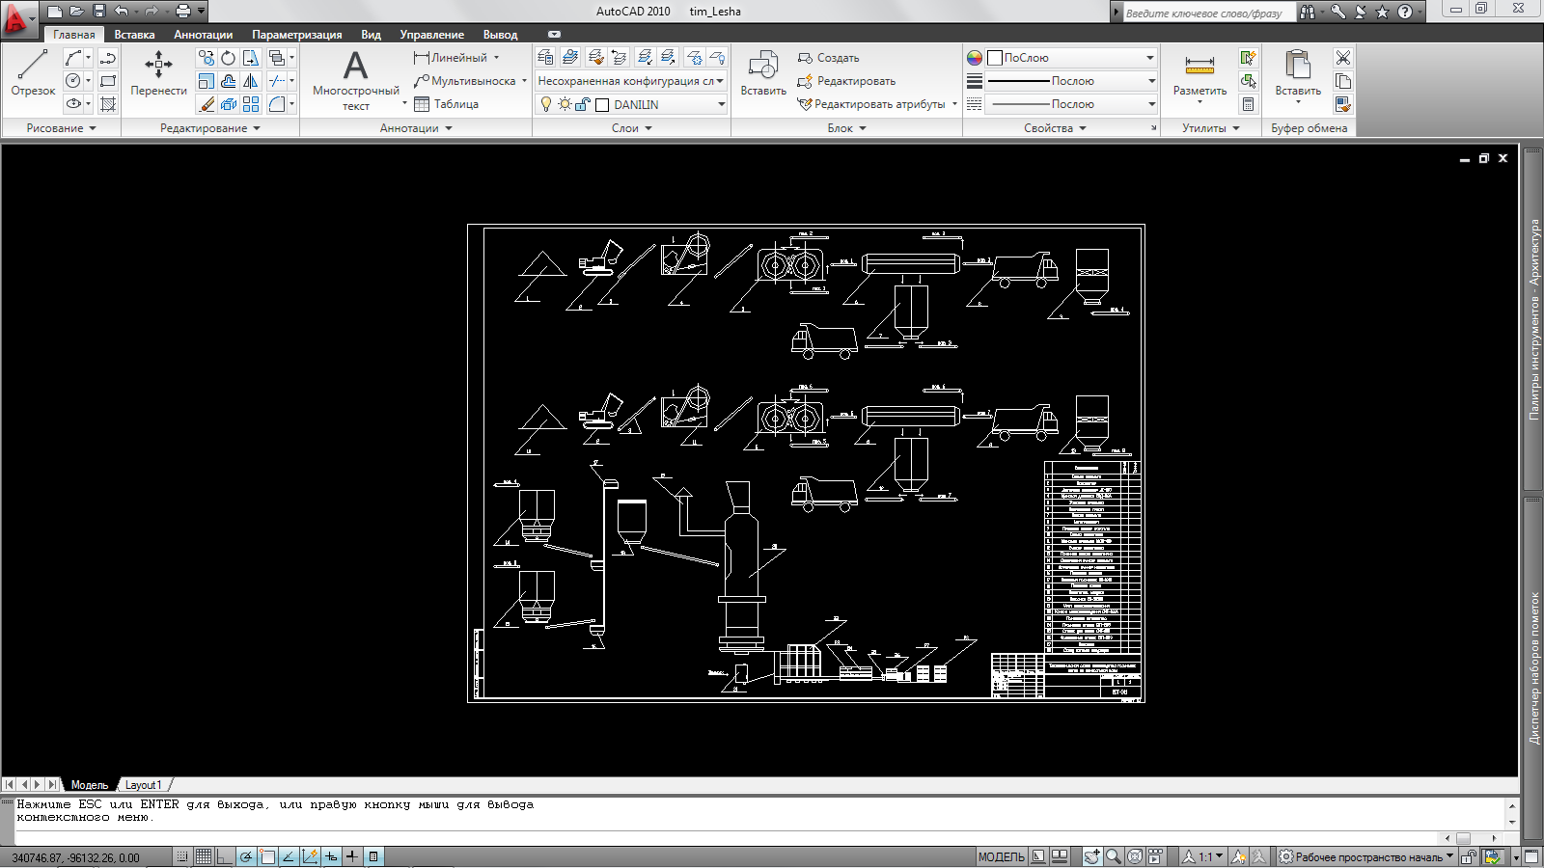The height and width of the screenshot is (868, 1544).
Task: Select the Ellipse draw tool
Action: click(73, 104)
